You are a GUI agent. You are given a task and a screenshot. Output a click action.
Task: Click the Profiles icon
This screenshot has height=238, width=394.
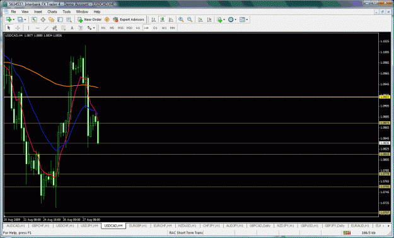click(x=20, y=20)
